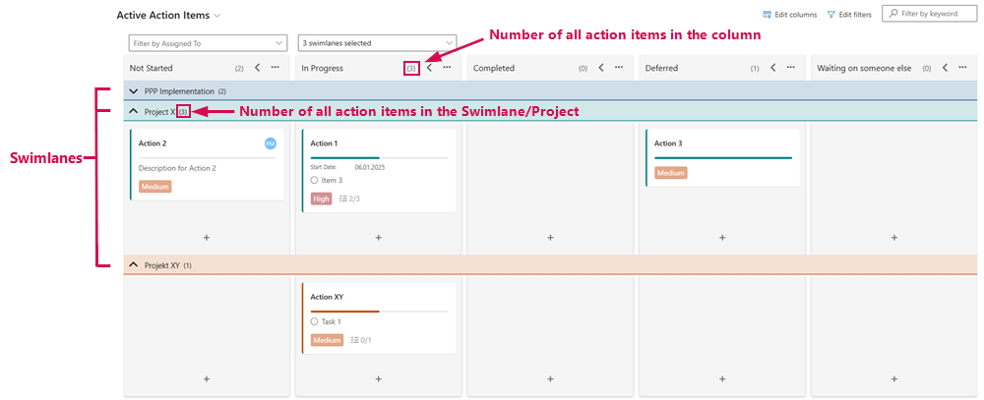
Task: Check off Task 1 on Action XY
Action: (314, 321)
